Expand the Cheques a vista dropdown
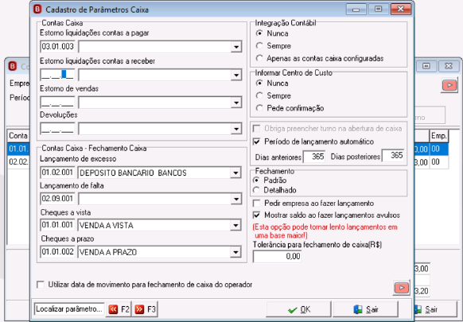 235,226
